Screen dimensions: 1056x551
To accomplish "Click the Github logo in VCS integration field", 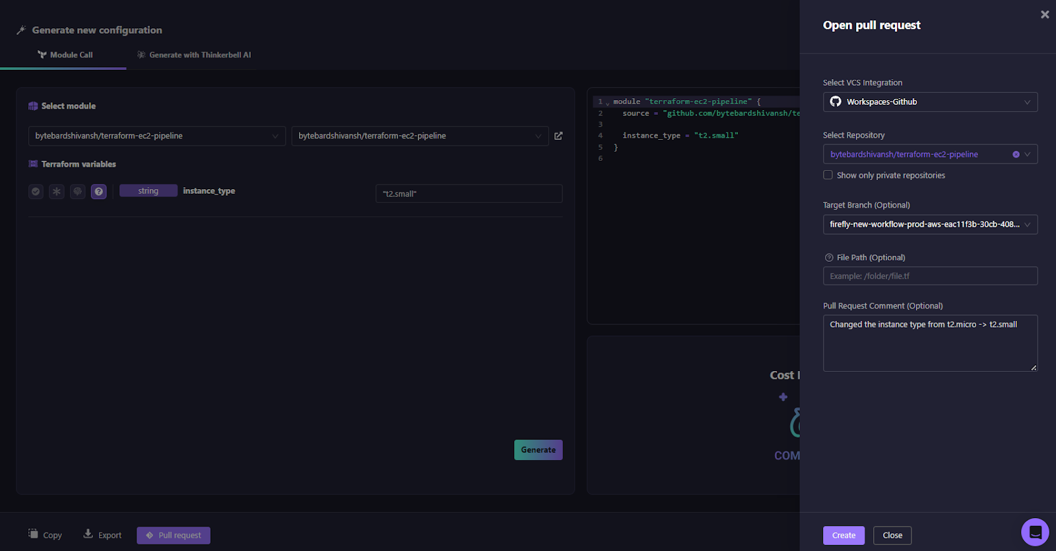I will [836, 101].
